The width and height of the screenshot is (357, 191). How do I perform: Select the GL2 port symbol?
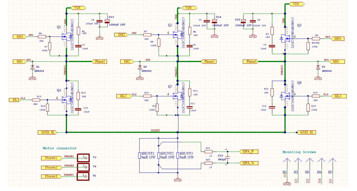coord(123,96)
